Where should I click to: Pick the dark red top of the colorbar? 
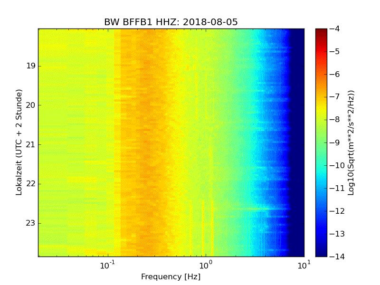[x=322, y=31]
